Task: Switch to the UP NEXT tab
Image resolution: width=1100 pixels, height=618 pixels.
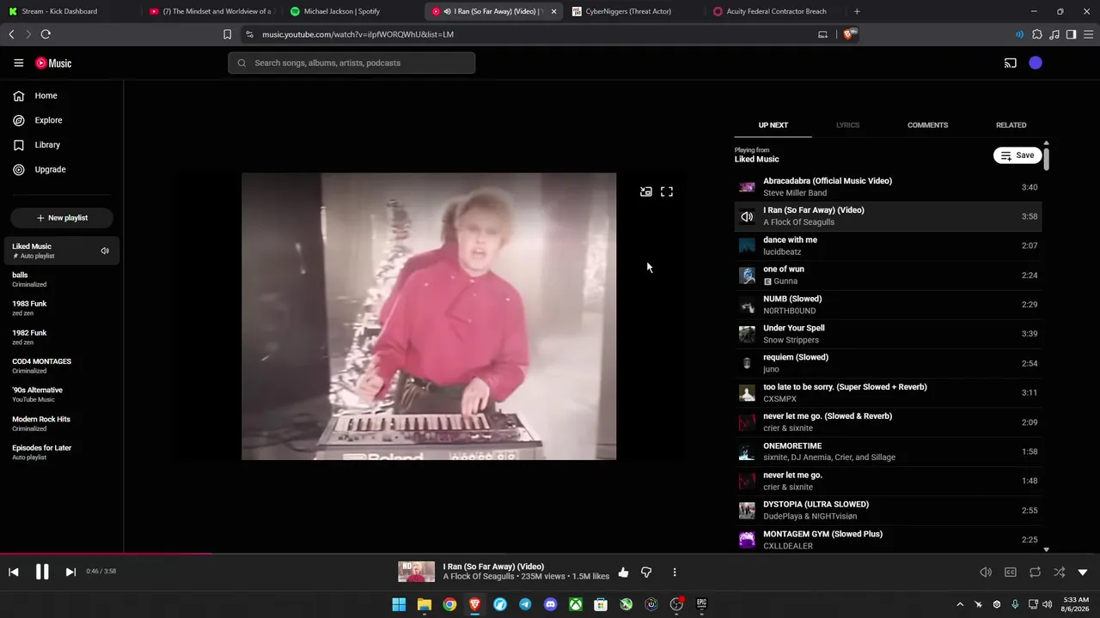Action: 773,125
